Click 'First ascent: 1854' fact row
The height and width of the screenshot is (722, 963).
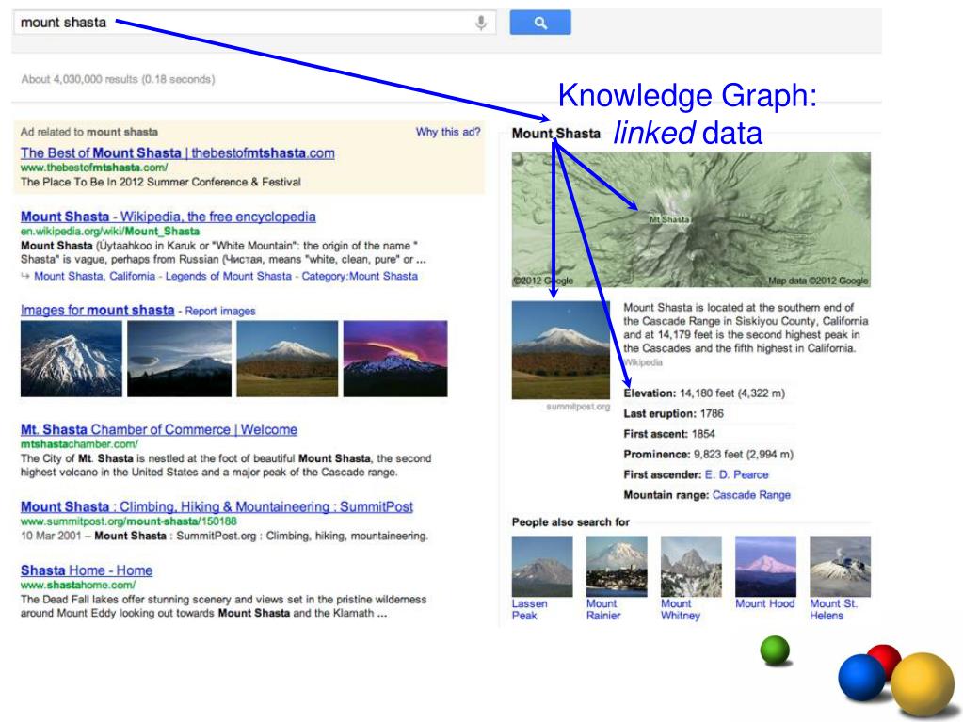click(668, 433)
